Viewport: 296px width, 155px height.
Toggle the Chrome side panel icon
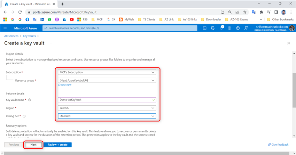click(276, 12)
